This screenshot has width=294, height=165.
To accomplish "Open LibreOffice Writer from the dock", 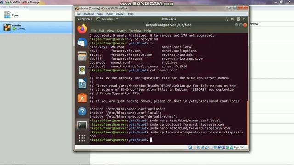I will 82,83.
